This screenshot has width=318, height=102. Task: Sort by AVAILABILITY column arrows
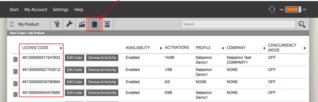pyautogui.click(x=161, y=48)
